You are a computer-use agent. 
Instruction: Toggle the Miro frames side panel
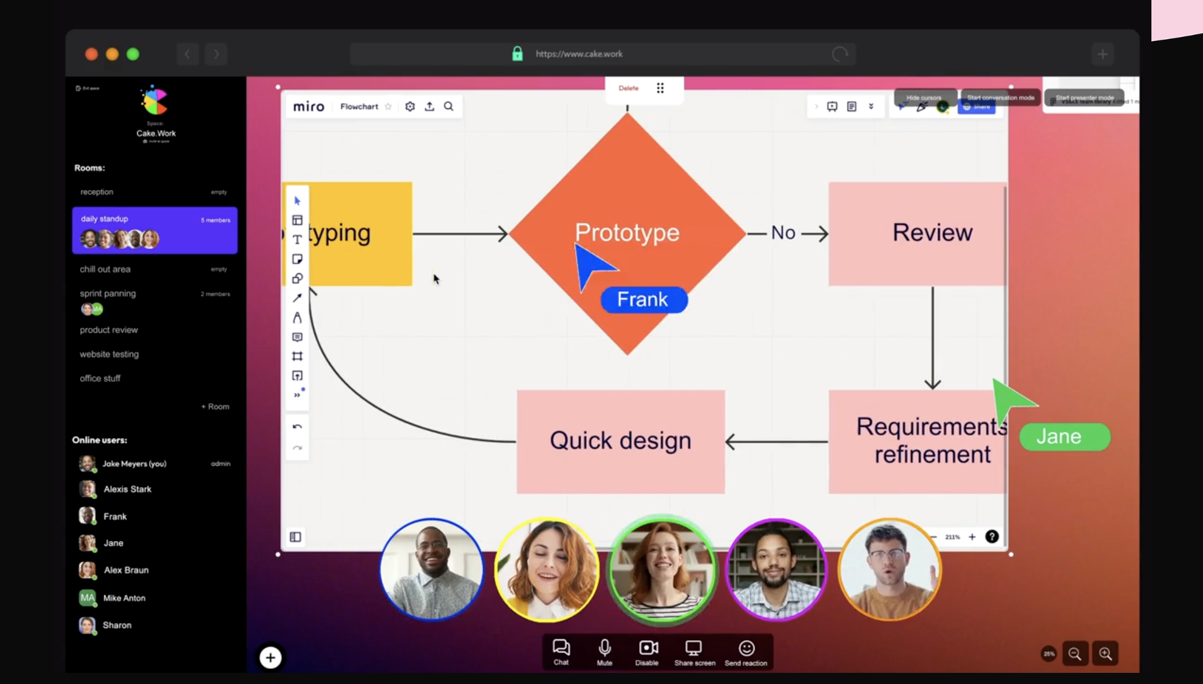point(295,537)
